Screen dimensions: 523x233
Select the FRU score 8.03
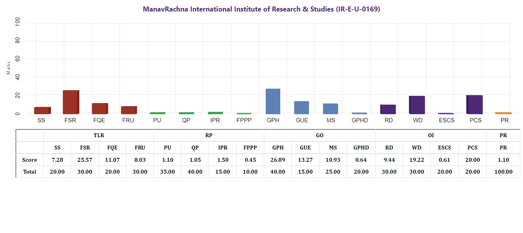click(140, 160)
